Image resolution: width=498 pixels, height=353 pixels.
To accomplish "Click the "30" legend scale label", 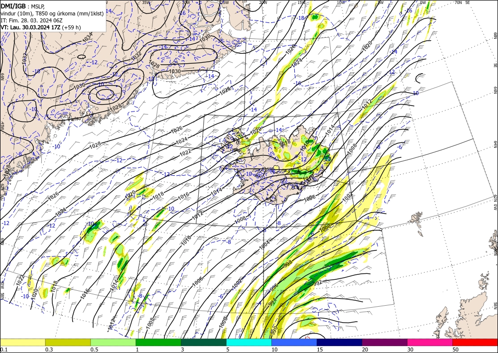I will pos(410,350).
